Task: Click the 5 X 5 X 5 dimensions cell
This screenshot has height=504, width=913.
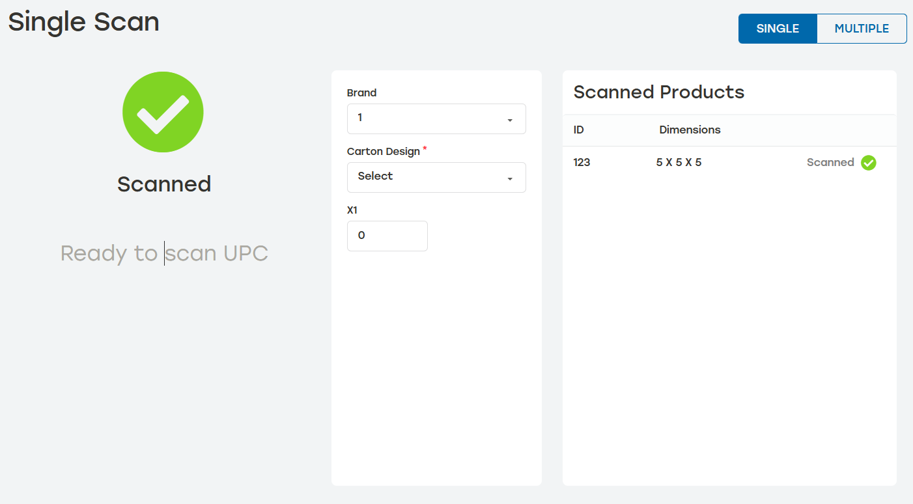Action: click(679, 163)
